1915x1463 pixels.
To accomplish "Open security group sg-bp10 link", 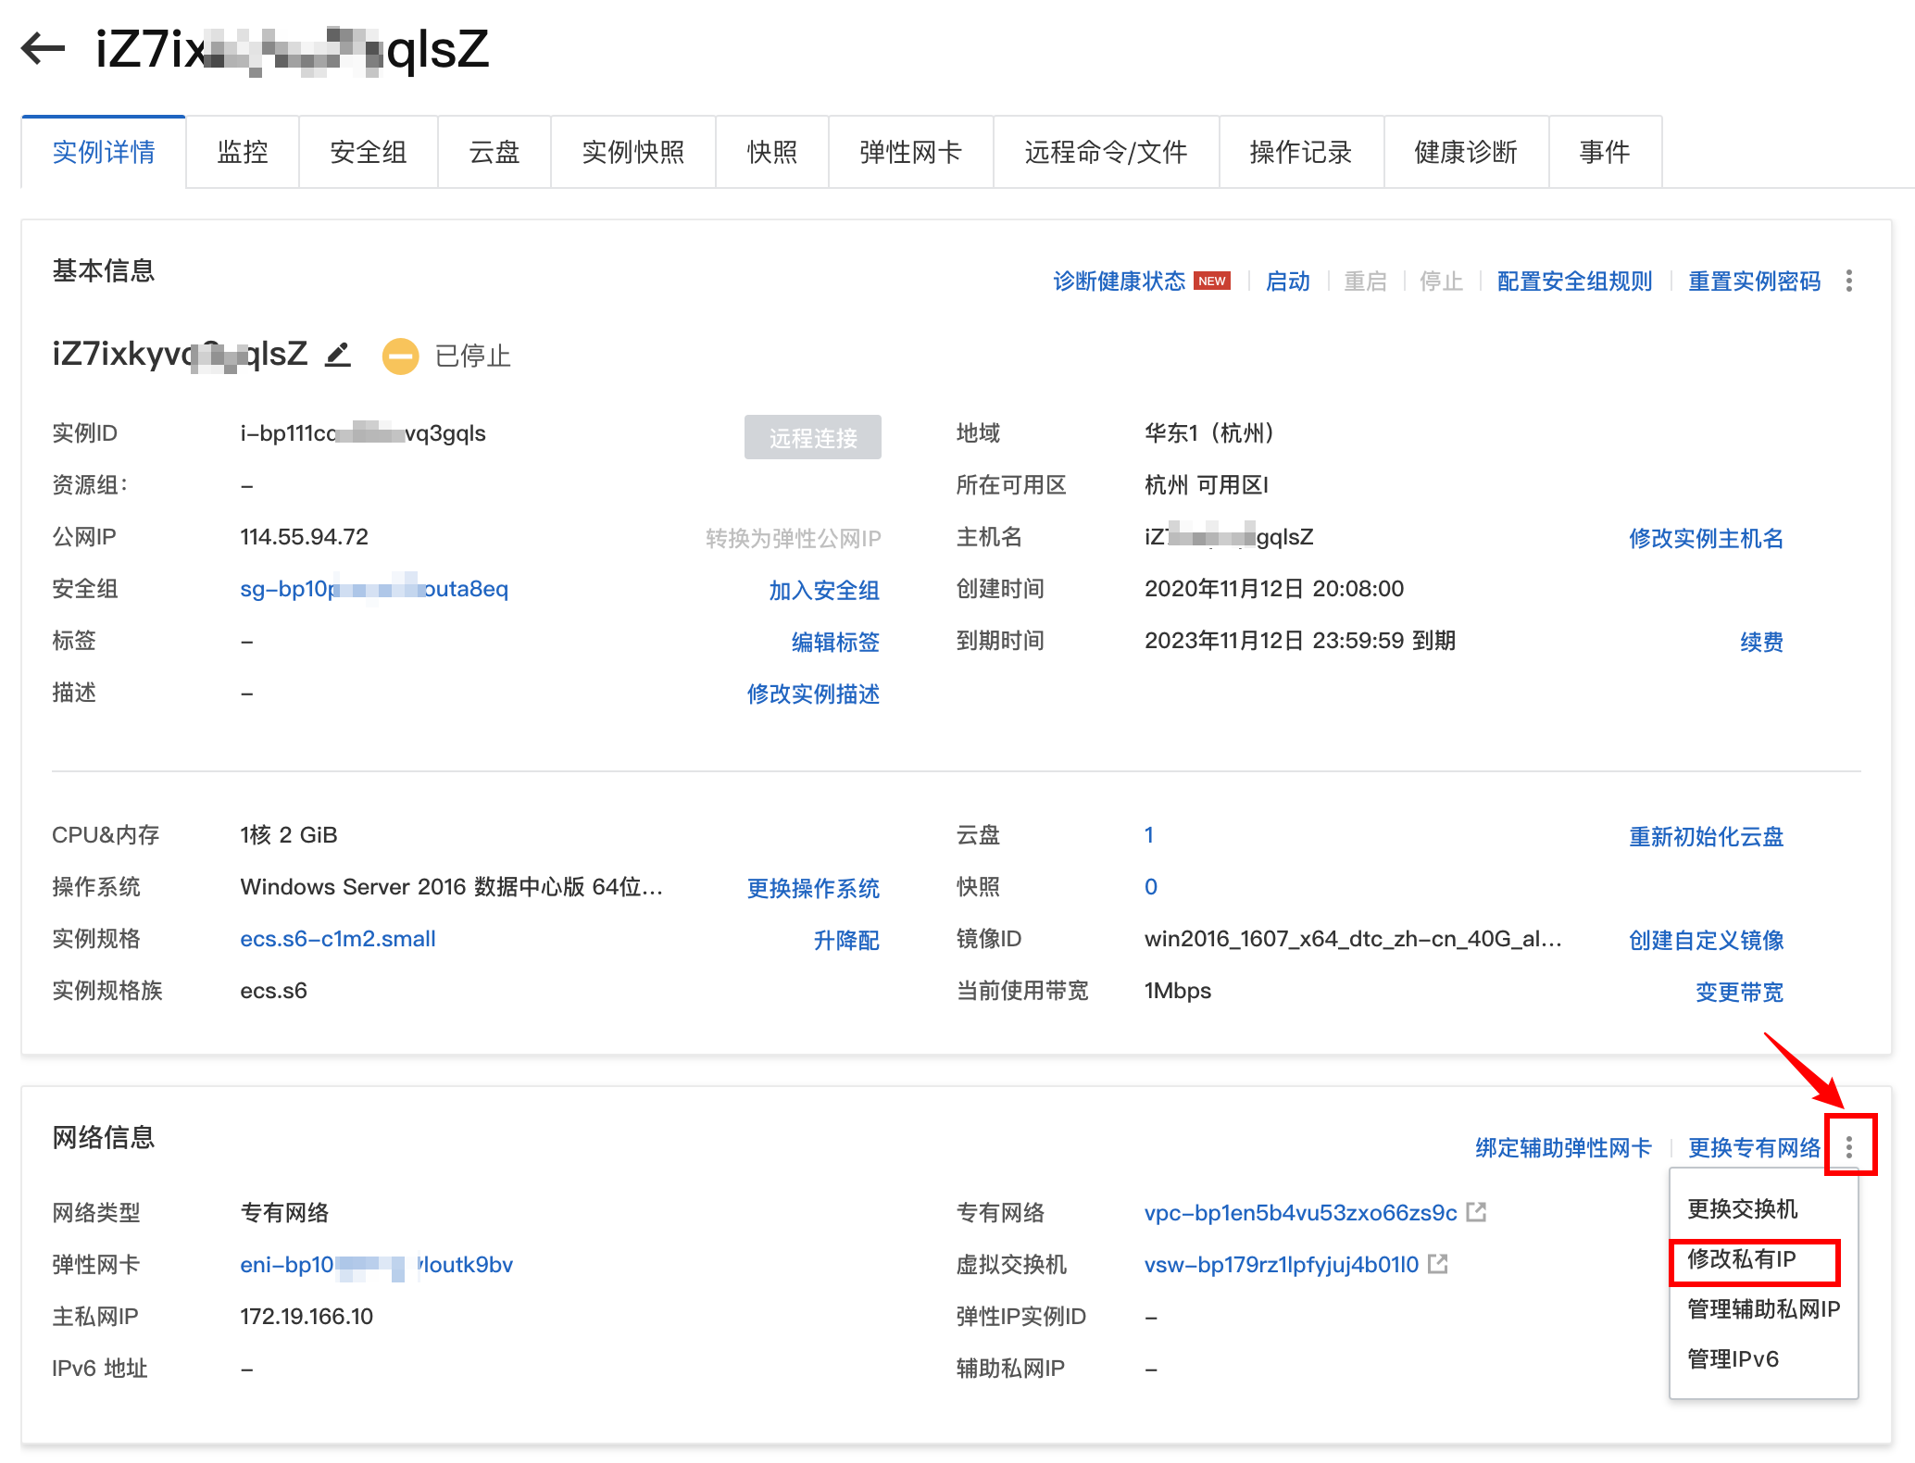I will 374,589.
